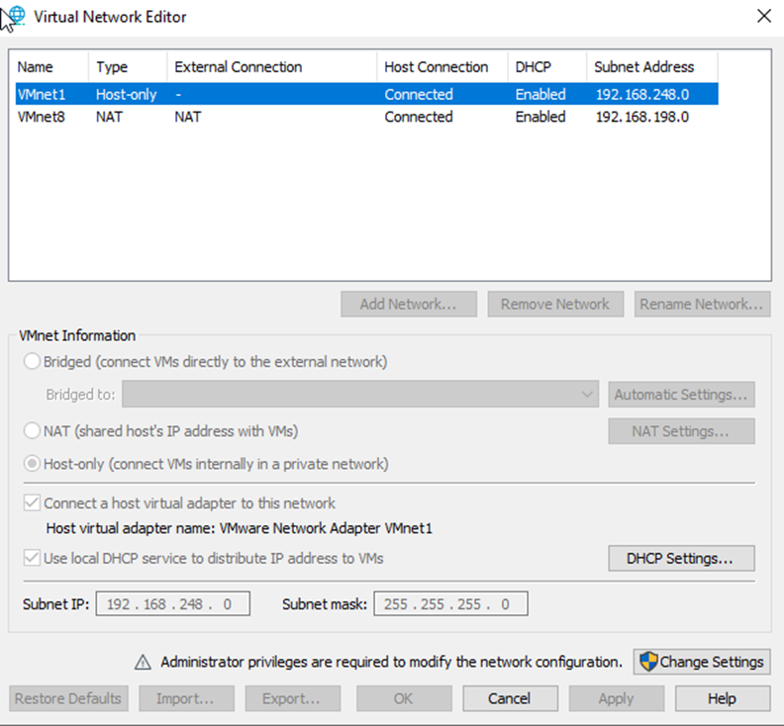Click into the Subnet IP field
784x726 pixels.
click(x=173, y=603)
